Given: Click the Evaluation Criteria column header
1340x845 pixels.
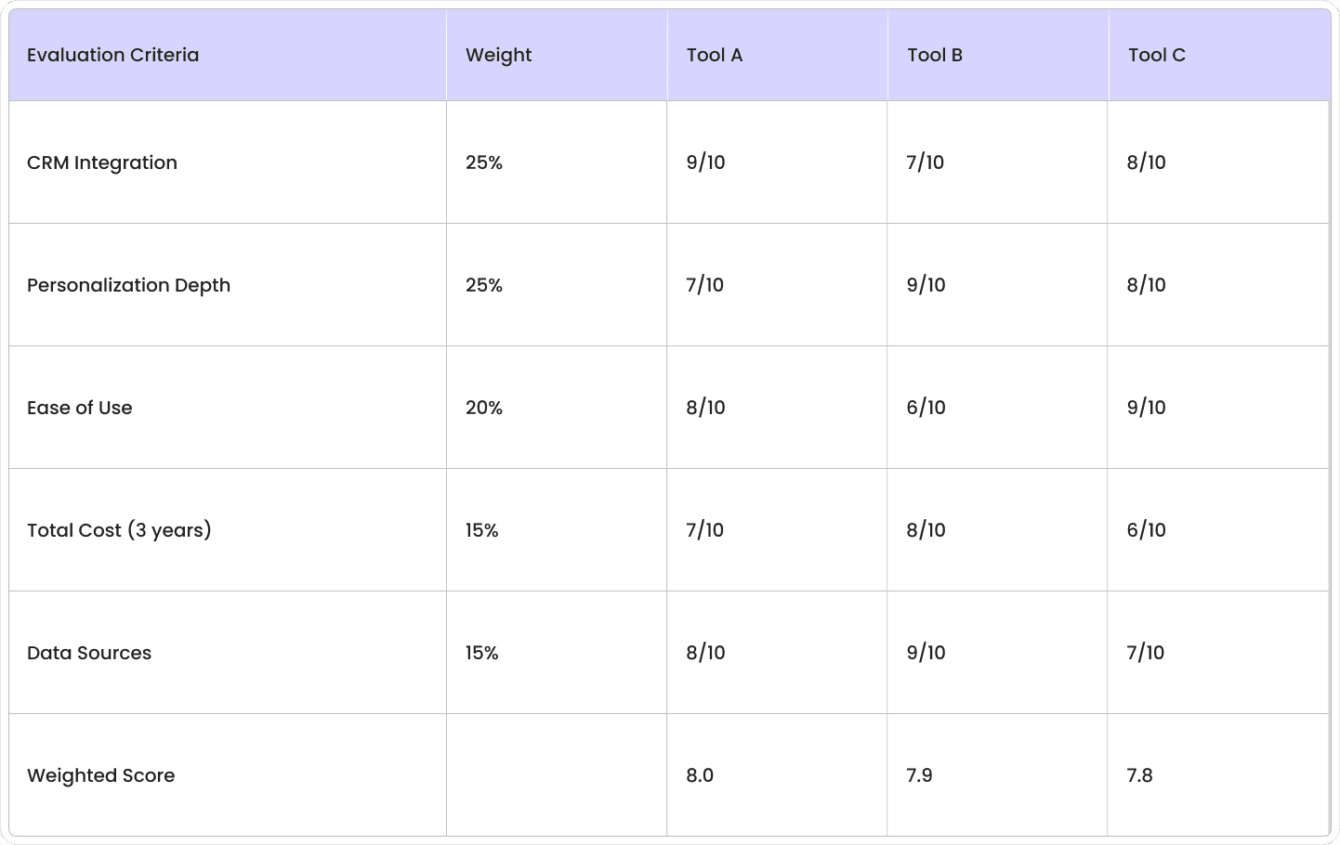Looking at the screenshot, I should [228, 55].
